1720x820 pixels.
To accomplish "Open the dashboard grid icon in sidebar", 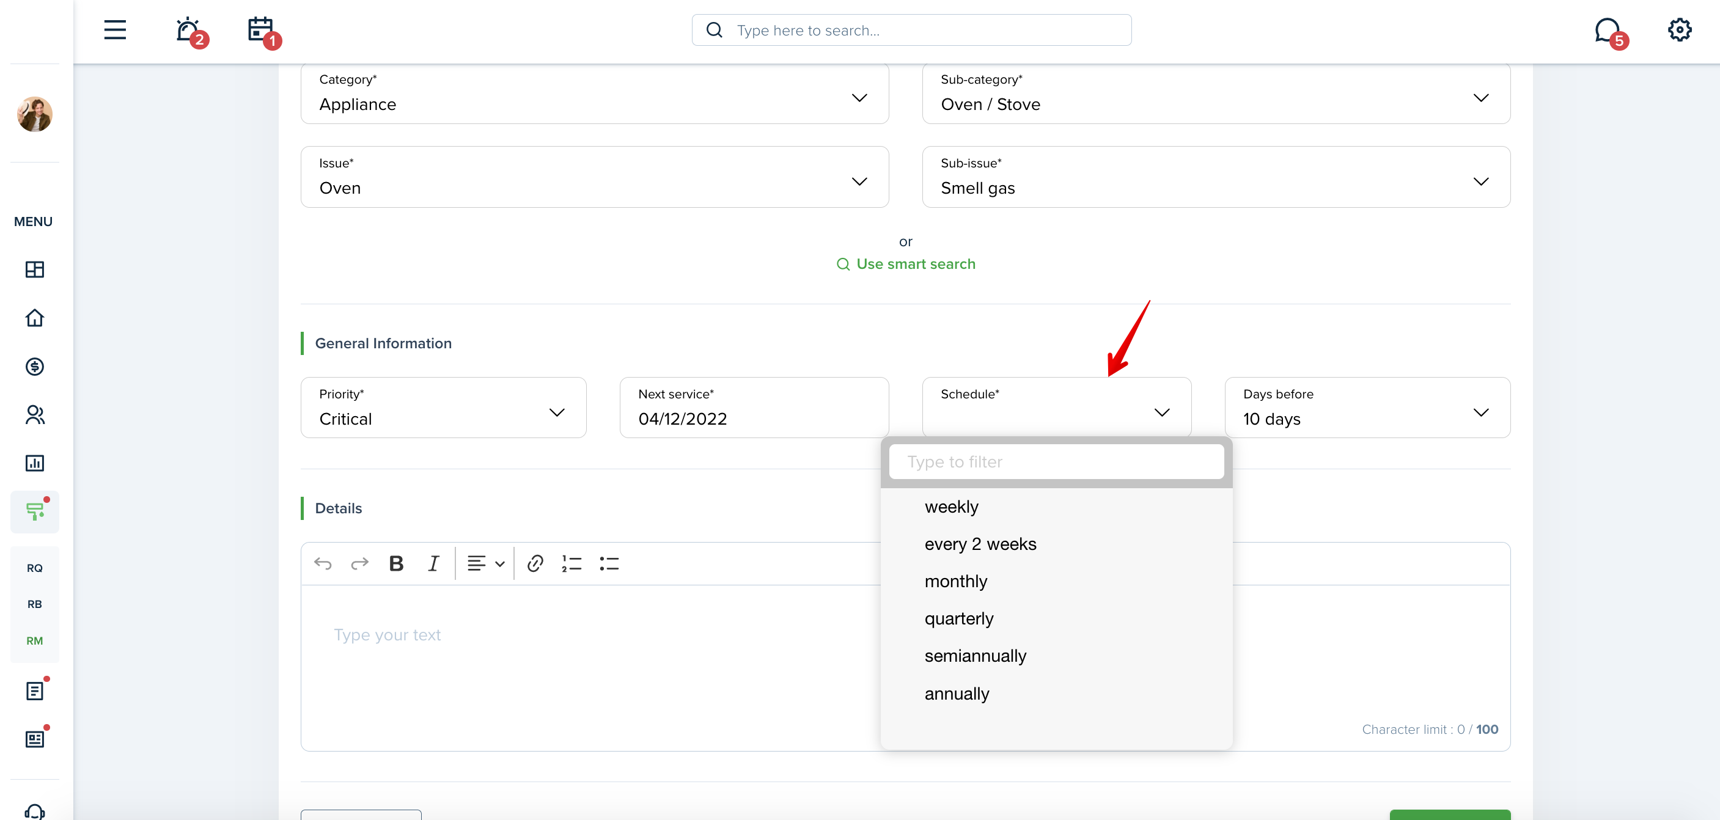I will [35, 269].
